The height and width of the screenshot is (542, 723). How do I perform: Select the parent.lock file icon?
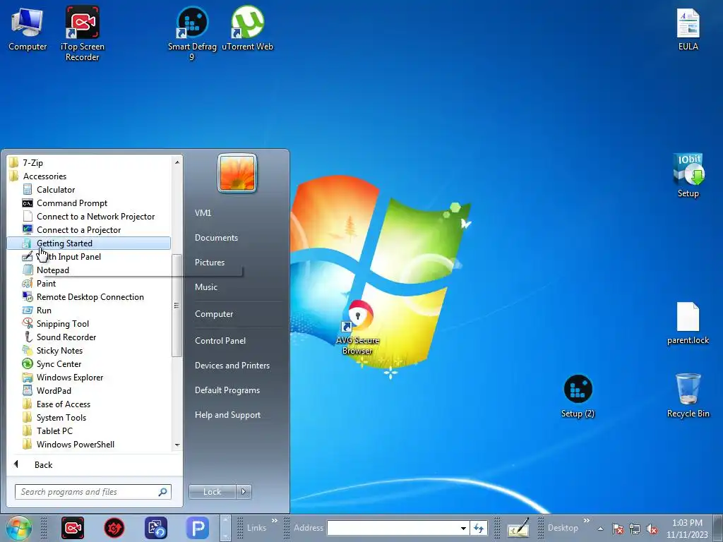point(688,323)
